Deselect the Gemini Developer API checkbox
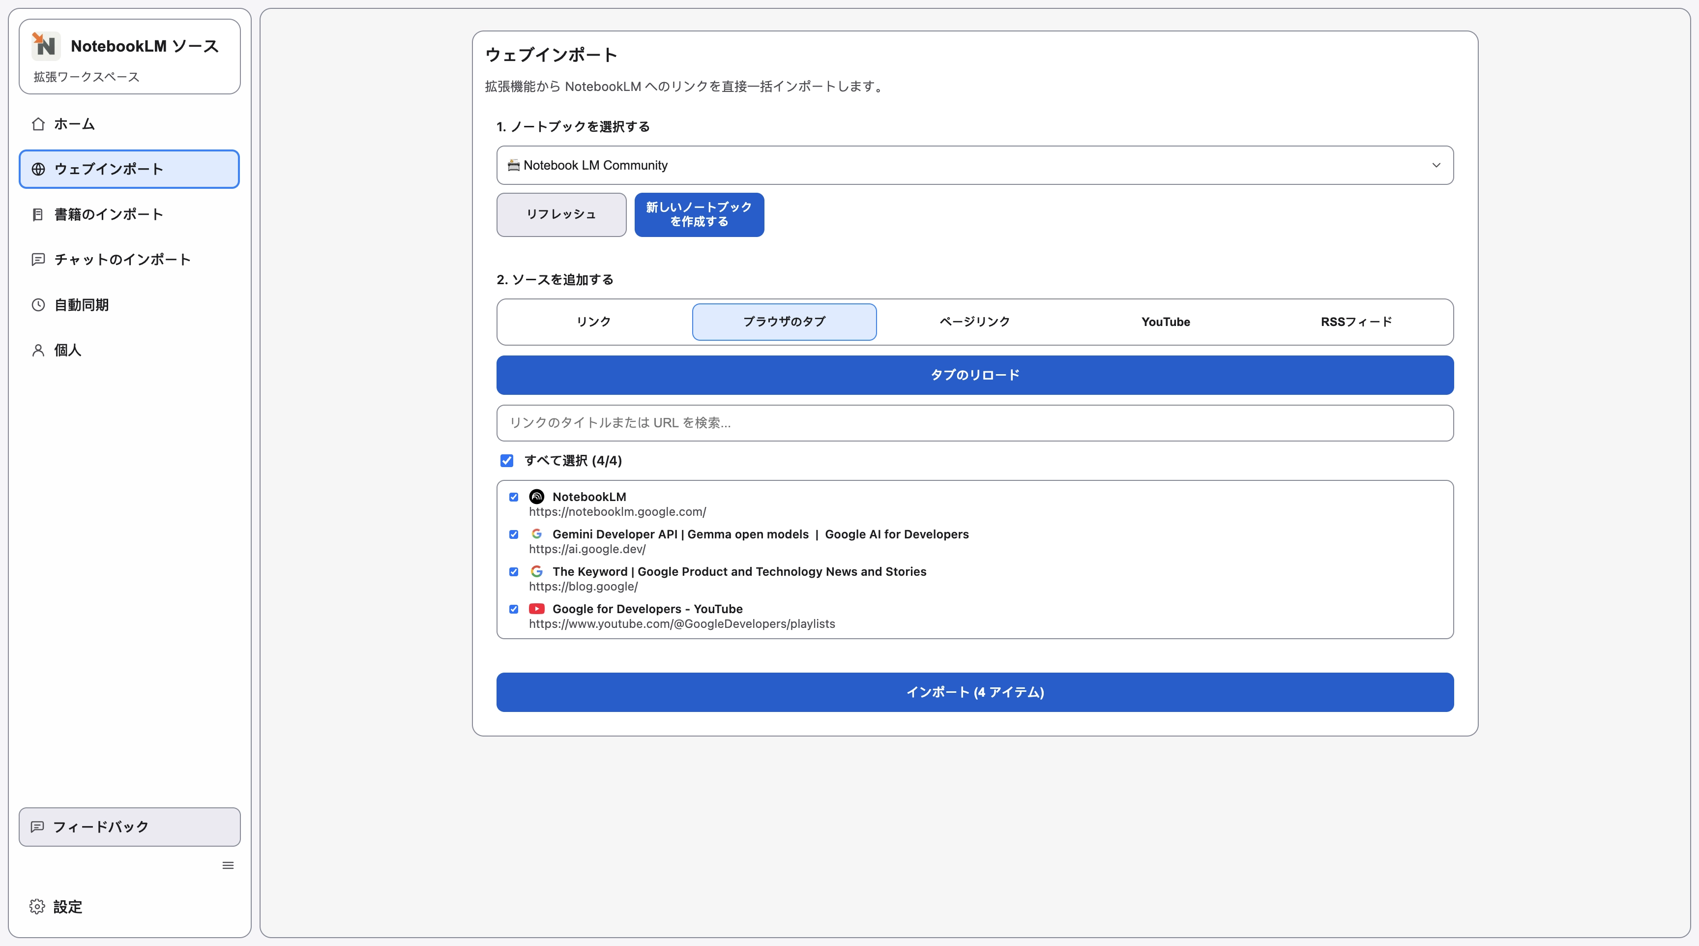The width and height of the screenshot is (1699, 946). [x=514, y=534]
